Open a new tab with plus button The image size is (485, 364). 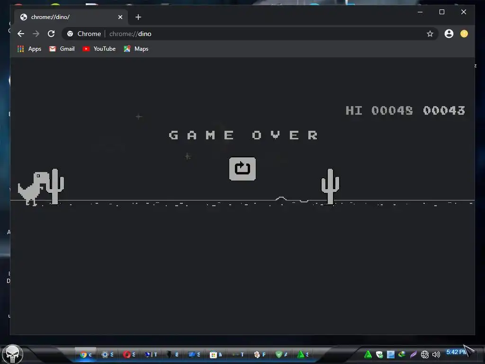(138, 17)
